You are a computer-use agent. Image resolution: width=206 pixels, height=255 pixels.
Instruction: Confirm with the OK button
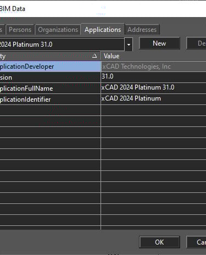click(159, 242)
